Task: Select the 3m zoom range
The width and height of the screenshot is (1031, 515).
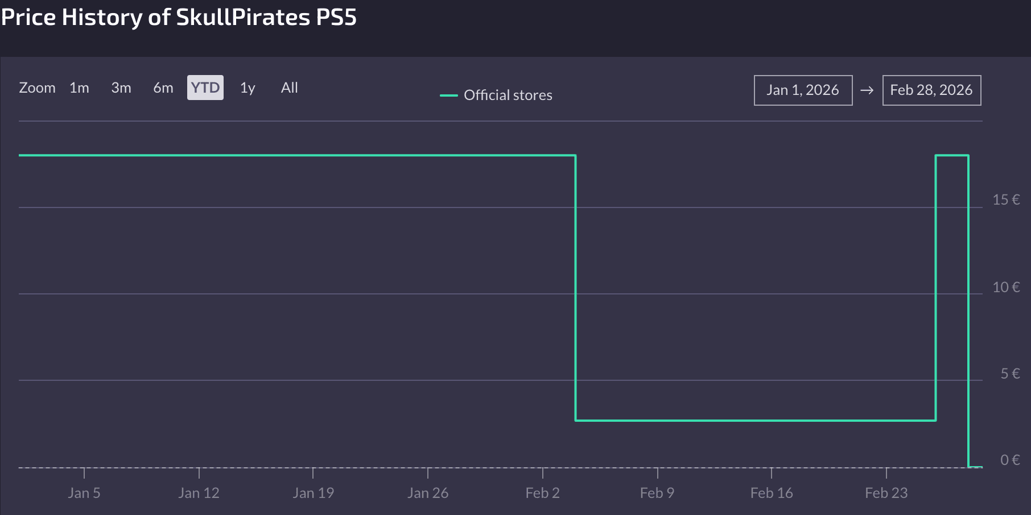Action: pos(121,88)
